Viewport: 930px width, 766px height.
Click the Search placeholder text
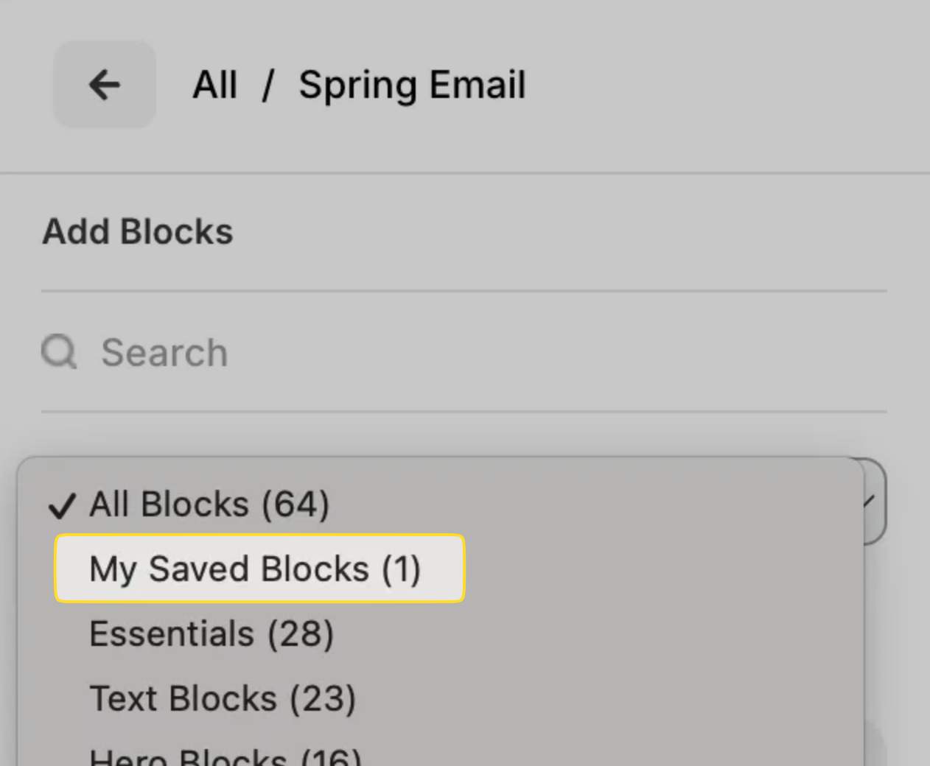click(x=164, y=352)
